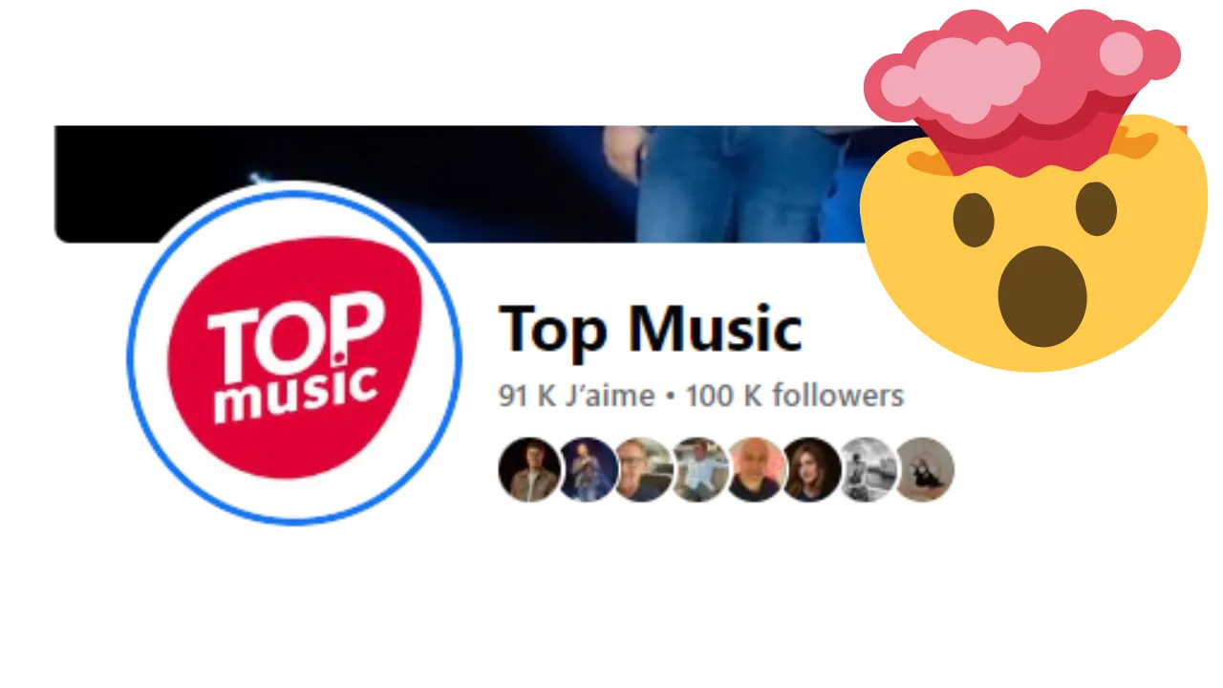
Task: Open the 91 K J'aime likes list
Action: [x=576, y=396]
